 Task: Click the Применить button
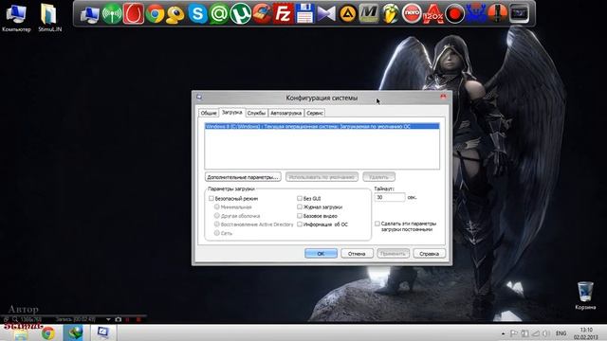click(393, 254)
